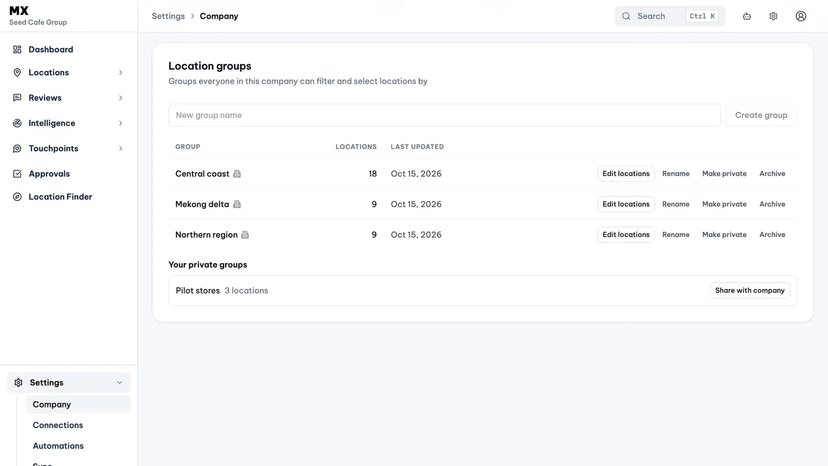Screen dimensions: 828x466
Task: Expand the Locations menu chevron
Action: tap(121, 72)
